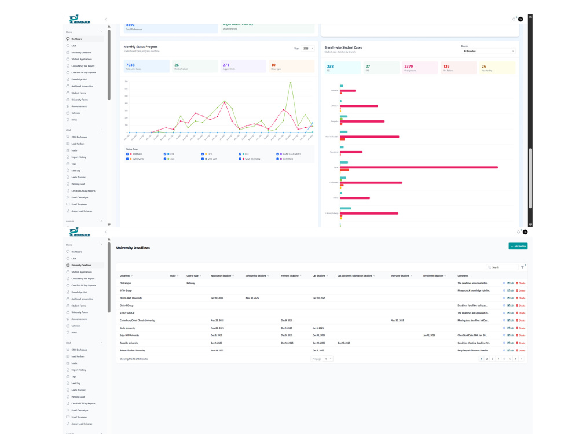Toggle INTERVIEW status checkbox
The height and width of the screenshot is (434, 579).
pyautogui.click(x=127, y=159)
